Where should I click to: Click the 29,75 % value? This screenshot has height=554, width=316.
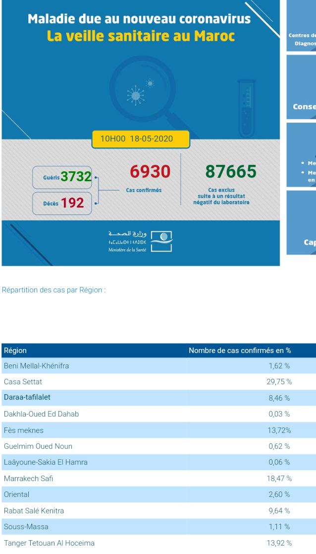(x=279, y=382)
